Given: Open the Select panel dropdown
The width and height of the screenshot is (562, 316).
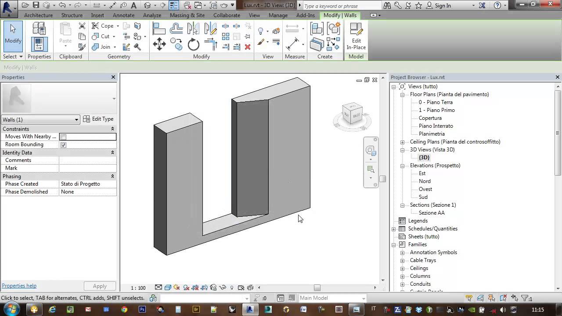Looking at the screenshot, I should [13, 57].
